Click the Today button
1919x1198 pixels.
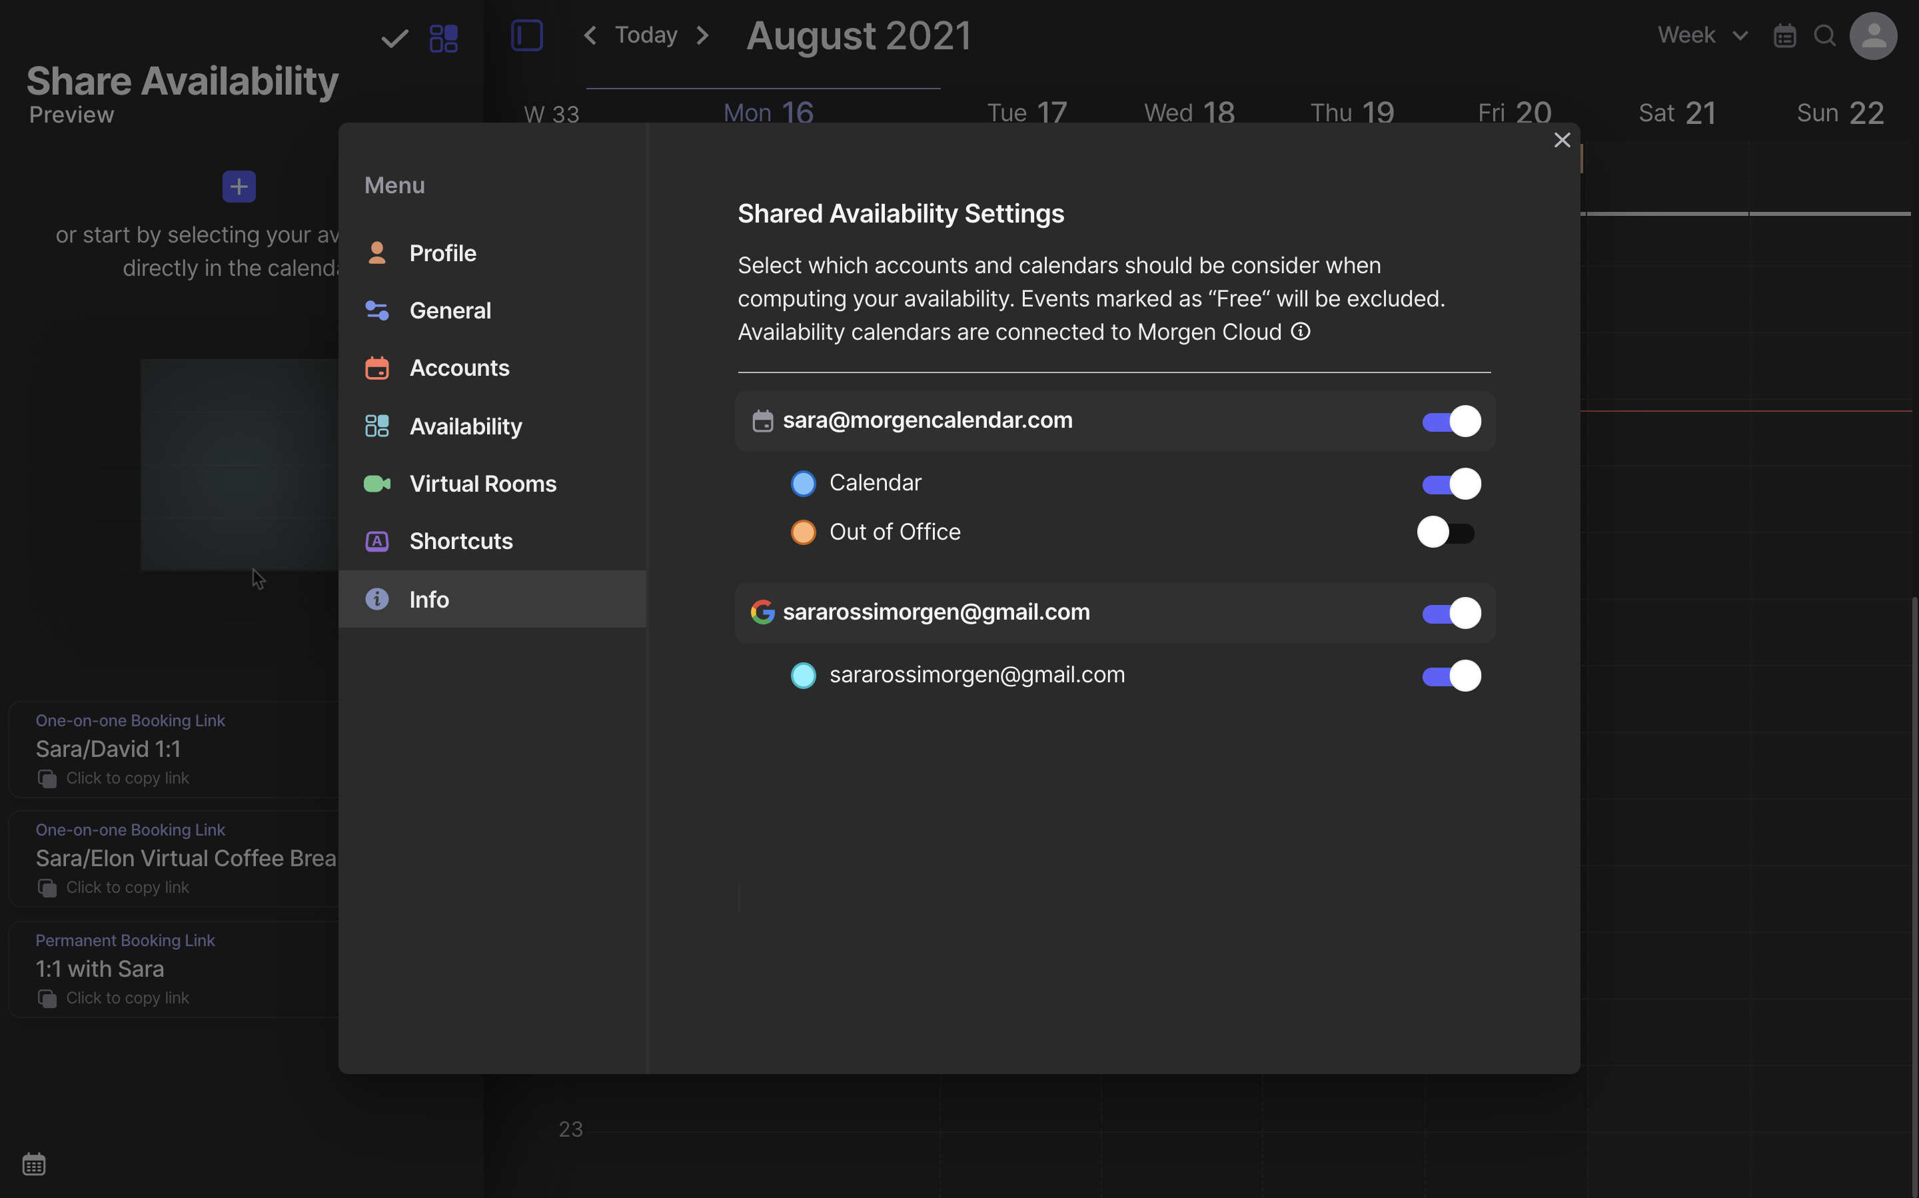coord(646,34)
